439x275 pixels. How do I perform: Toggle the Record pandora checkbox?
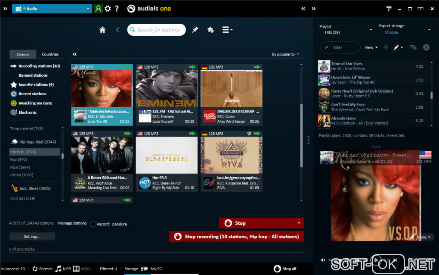point(93,224)
